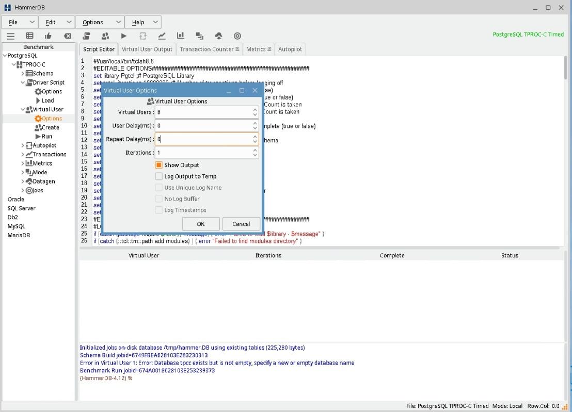The width and height of the screenshot is (572, 412).
Task: Click the thumbs-up icon in the toolbar
Action: point(49,36)
